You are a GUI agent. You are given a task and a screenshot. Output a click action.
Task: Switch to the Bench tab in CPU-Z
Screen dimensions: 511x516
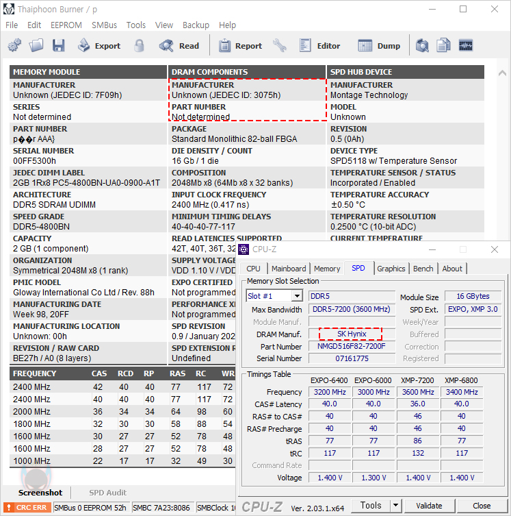click(423, 269)
